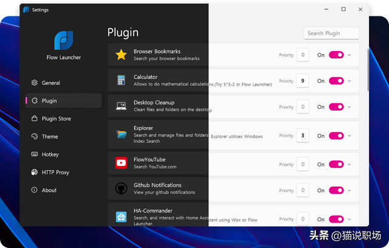Viewport: 389px width, 248px height.
Task: Click the HA-Commander home icon
Action: tap(121, 216)
